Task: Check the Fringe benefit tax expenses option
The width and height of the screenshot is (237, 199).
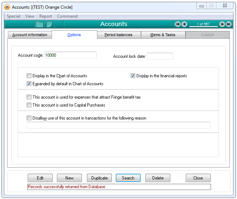Action: 29,97
